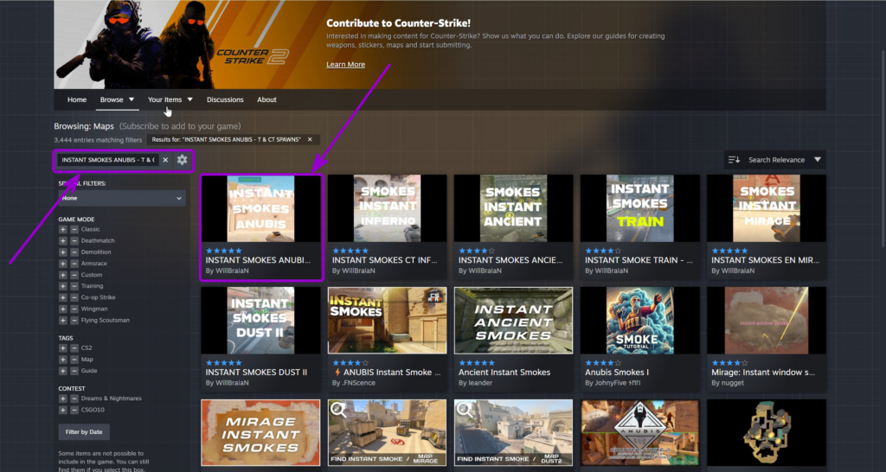Screen dimensions: 886x472
Task: Expand the Your Items dropdown arrow
Action: (x=189, y=99)
